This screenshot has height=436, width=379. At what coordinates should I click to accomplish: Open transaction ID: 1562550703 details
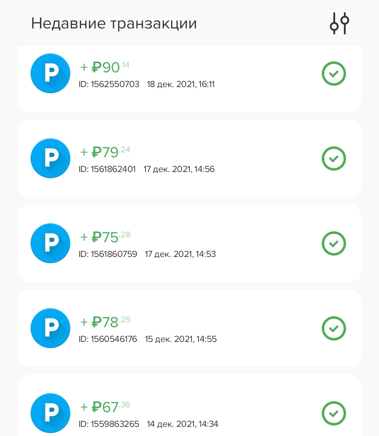(109, 84)
